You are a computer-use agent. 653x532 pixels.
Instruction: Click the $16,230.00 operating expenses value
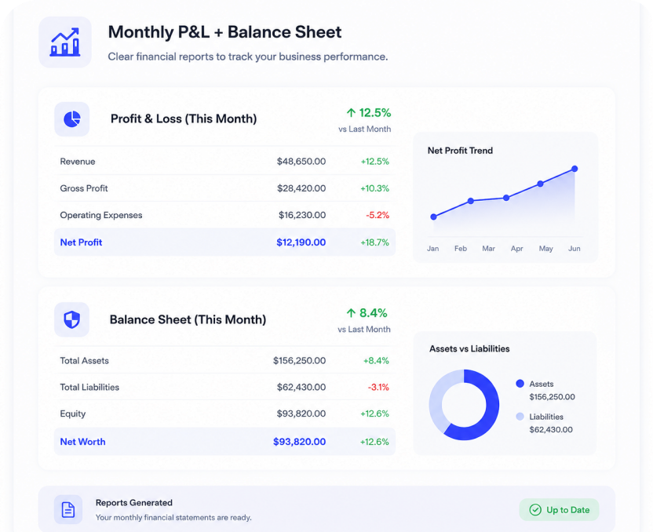[302, 215]
